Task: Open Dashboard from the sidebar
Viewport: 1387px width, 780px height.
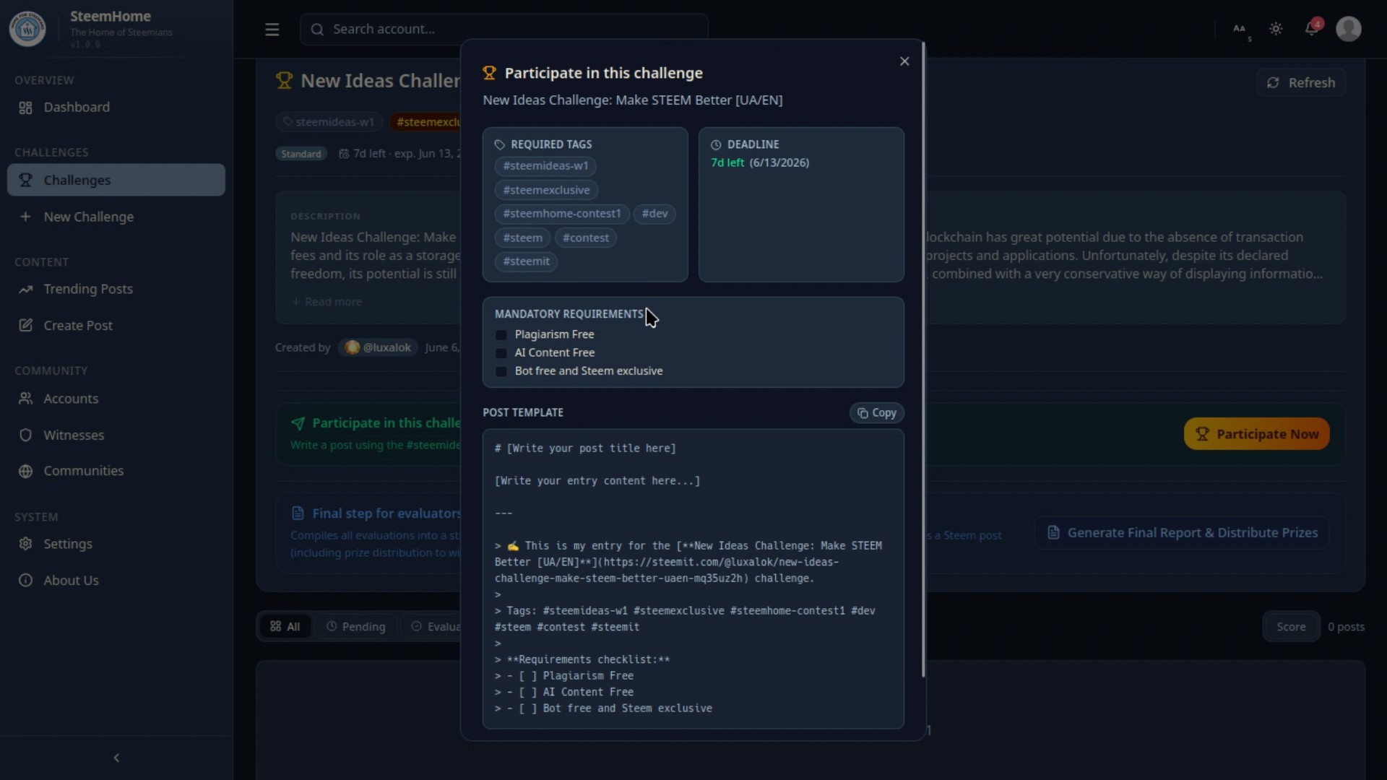Action: [116, 108]
